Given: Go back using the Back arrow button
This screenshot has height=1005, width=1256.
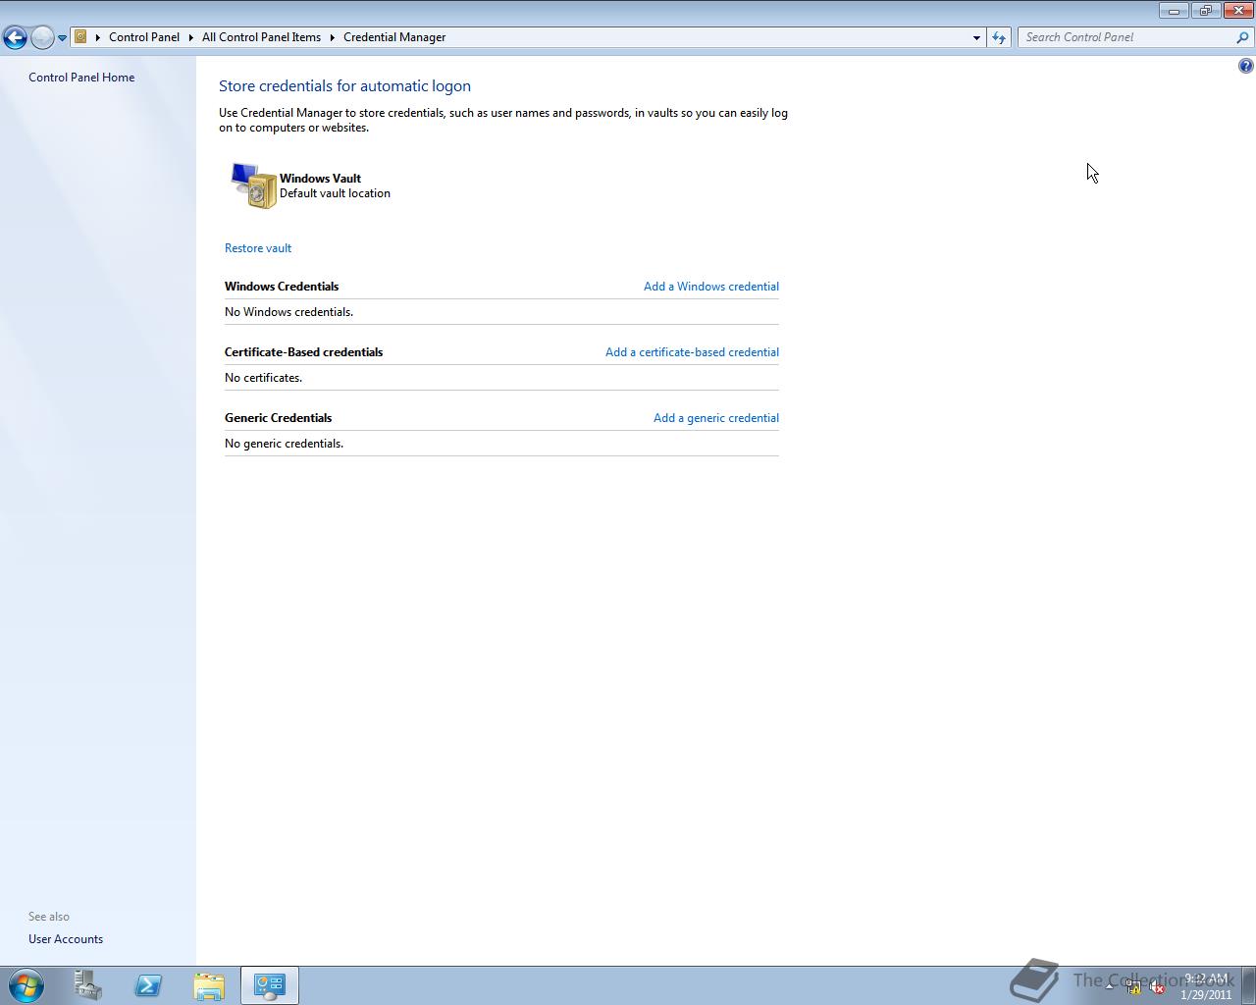Looking at the screenshot, I should tap(15, 37).
